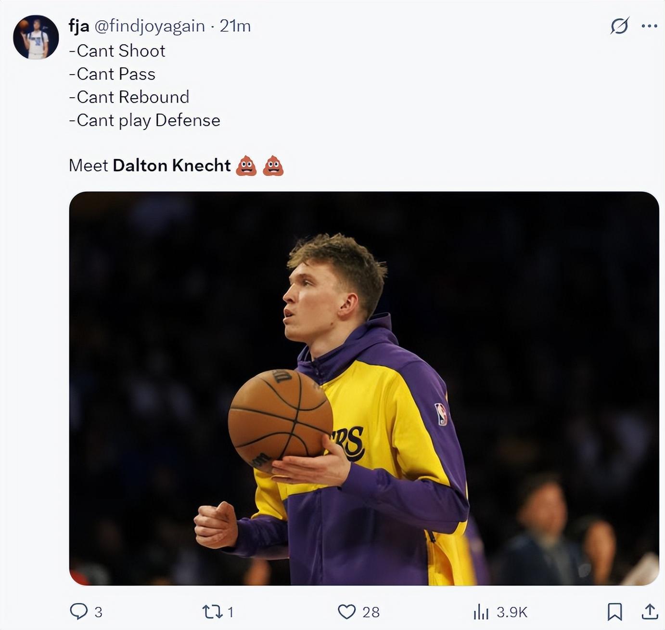Image resolution: width=665 pixels, height=630 pixels.
Task: Click the repost count 1
Action: [230, 612]
